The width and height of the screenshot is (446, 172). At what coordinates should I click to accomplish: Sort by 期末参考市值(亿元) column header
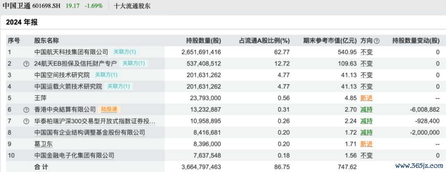(330, 41)
